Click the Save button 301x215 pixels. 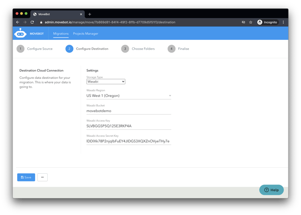point(26,177)
